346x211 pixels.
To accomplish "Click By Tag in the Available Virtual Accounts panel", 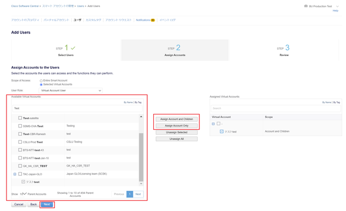I will point(138,103).
